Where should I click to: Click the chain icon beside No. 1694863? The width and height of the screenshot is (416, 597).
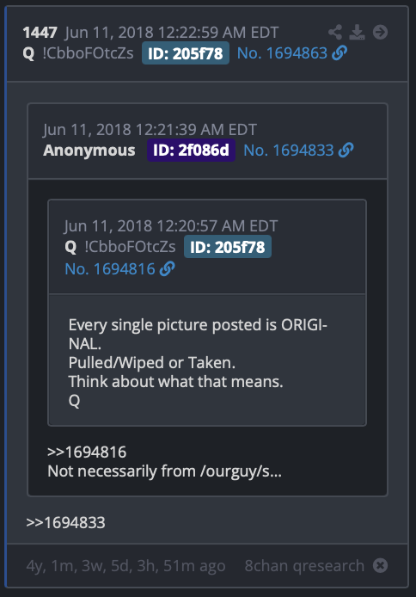(340, 53)
